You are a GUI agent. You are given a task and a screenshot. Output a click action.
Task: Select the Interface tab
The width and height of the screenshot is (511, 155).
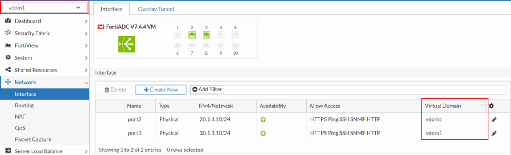(111, 9)
